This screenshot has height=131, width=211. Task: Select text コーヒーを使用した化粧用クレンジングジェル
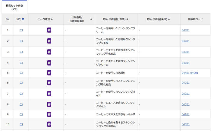click(115, 41)
